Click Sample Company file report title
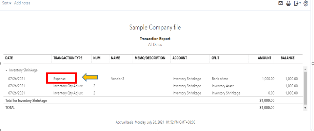 tap(155, 27)
